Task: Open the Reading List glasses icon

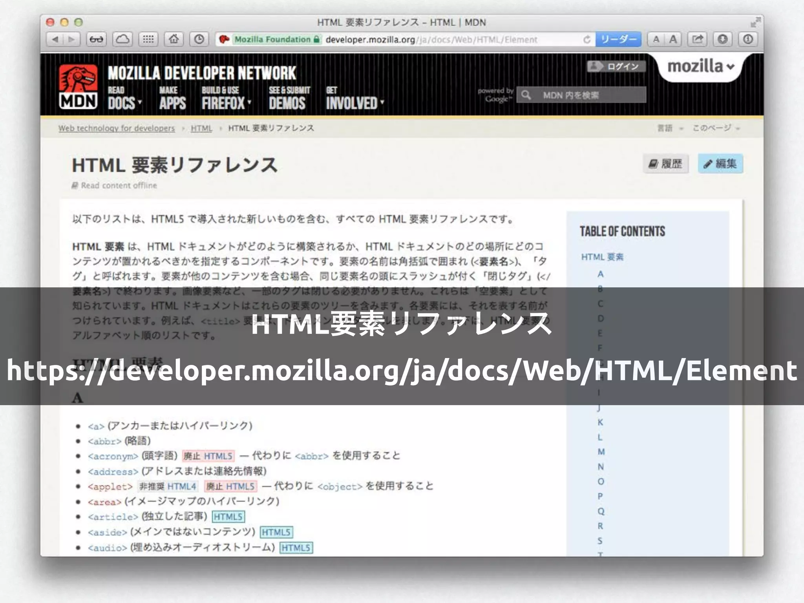Action: [x=97, y=39]
